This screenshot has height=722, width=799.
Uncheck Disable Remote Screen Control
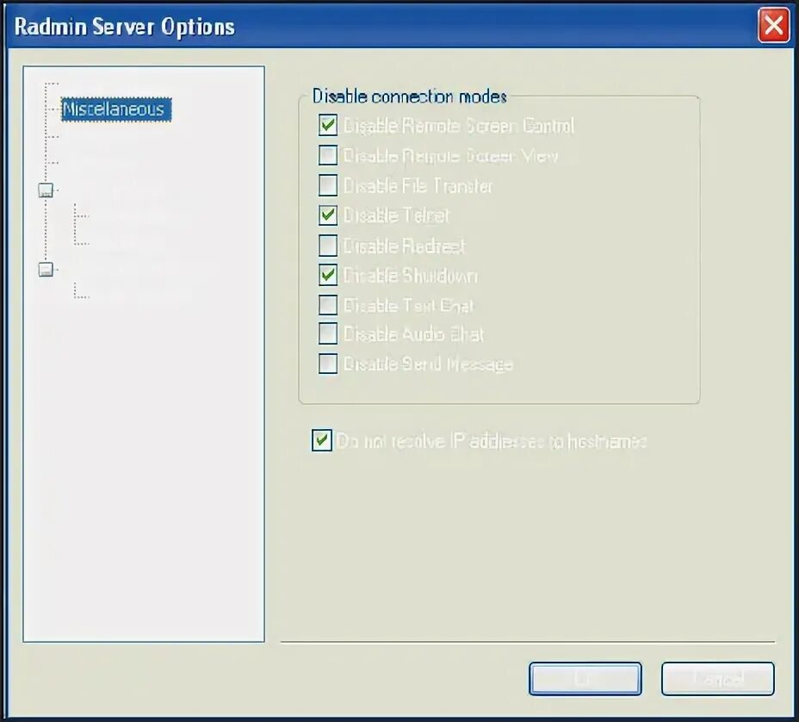coord(328,125)
